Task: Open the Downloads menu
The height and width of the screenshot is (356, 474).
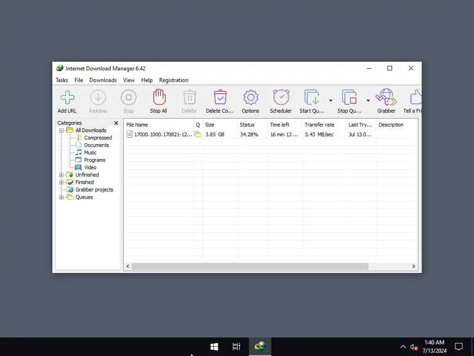Action: click(103, 80)
